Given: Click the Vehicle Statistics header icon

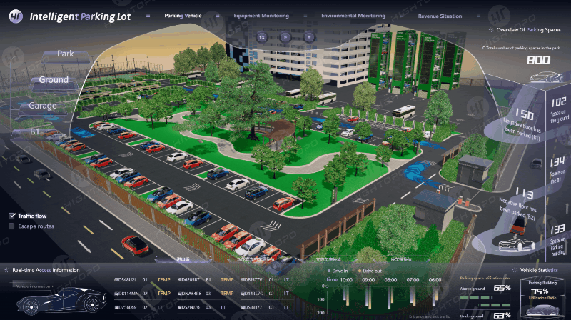Looking at the screenshot, I should click(515, 271).
